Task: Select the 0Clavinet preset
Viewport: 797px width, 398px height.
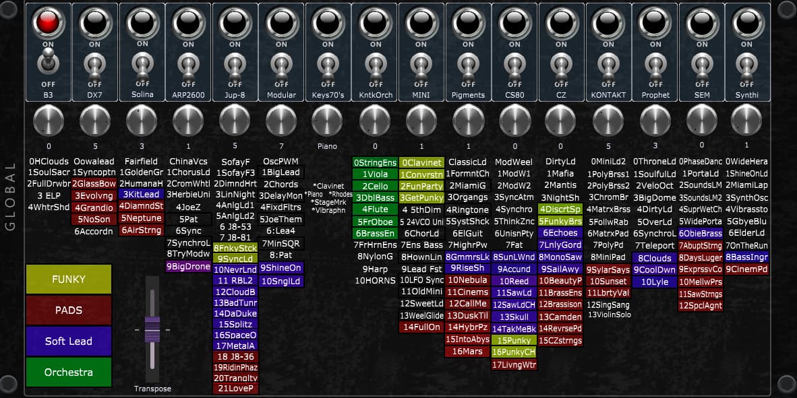Action: tap(421, 163)
